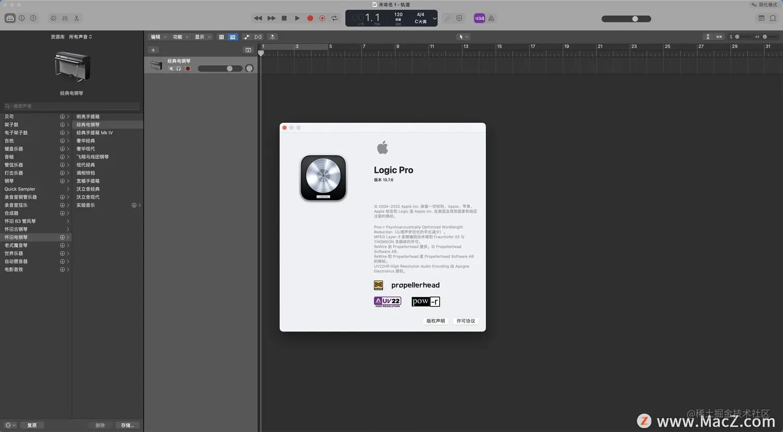
Task: Click the track import arrow box button
Action: (248, 50)
